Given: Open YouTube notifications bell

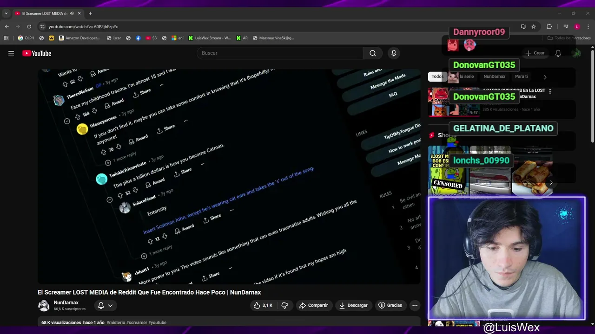Looking at the screenshot, I should tap(558, 53).
